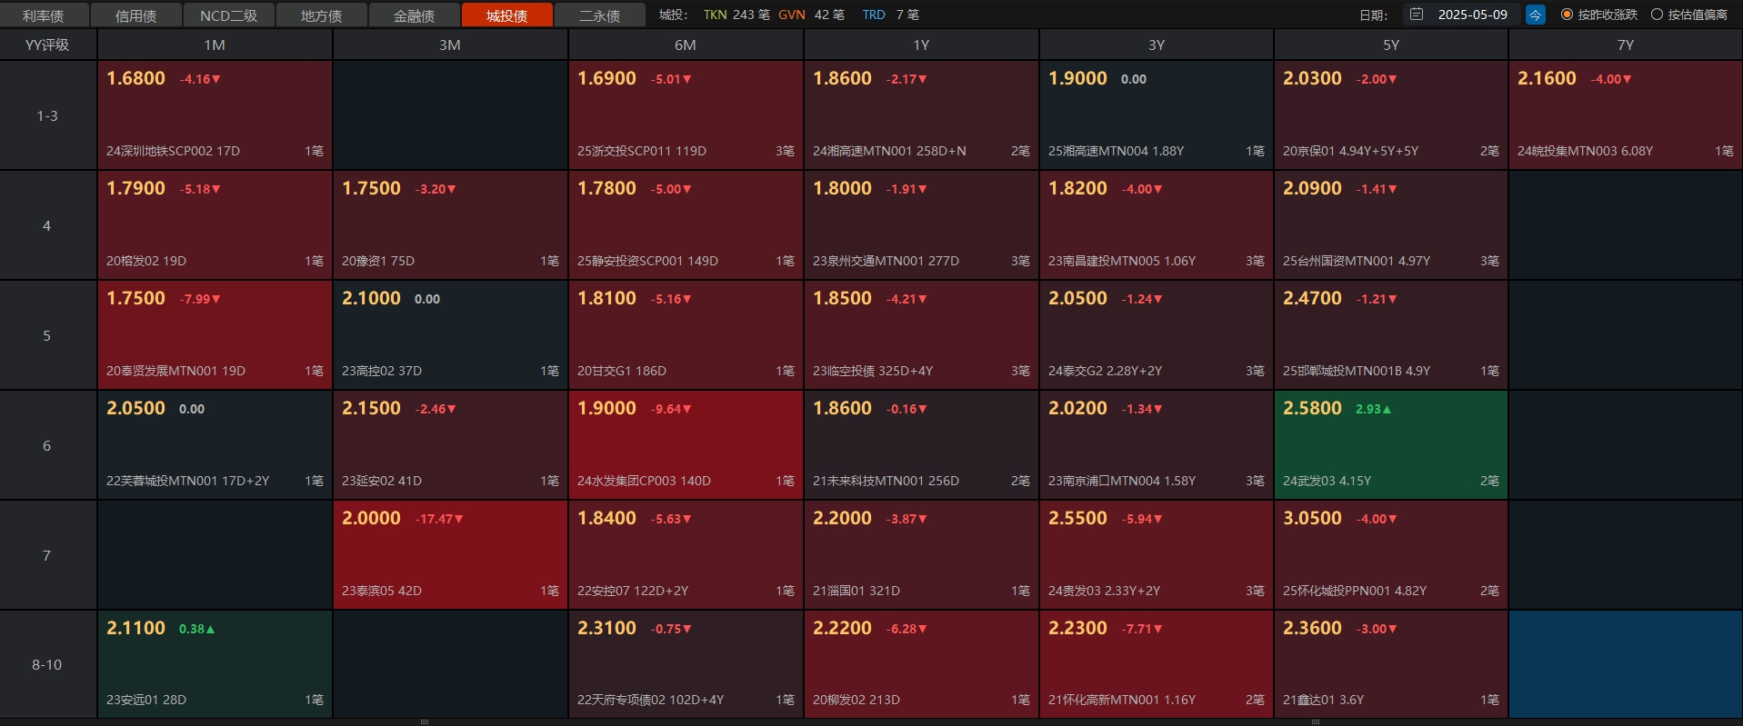Open the 21鑫达01 3.6Y cell
Image resolution: width=1743 pixels, height=726 pixels.
1391,664
